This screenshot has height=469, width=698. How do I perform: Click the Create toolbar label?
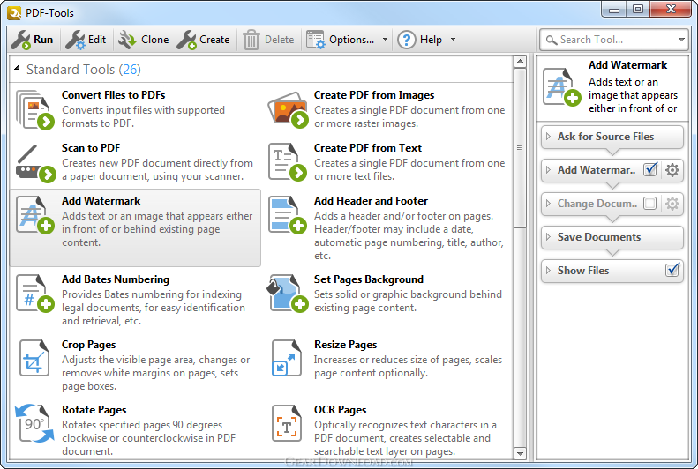pyautogui.click(x=214, y=40)
